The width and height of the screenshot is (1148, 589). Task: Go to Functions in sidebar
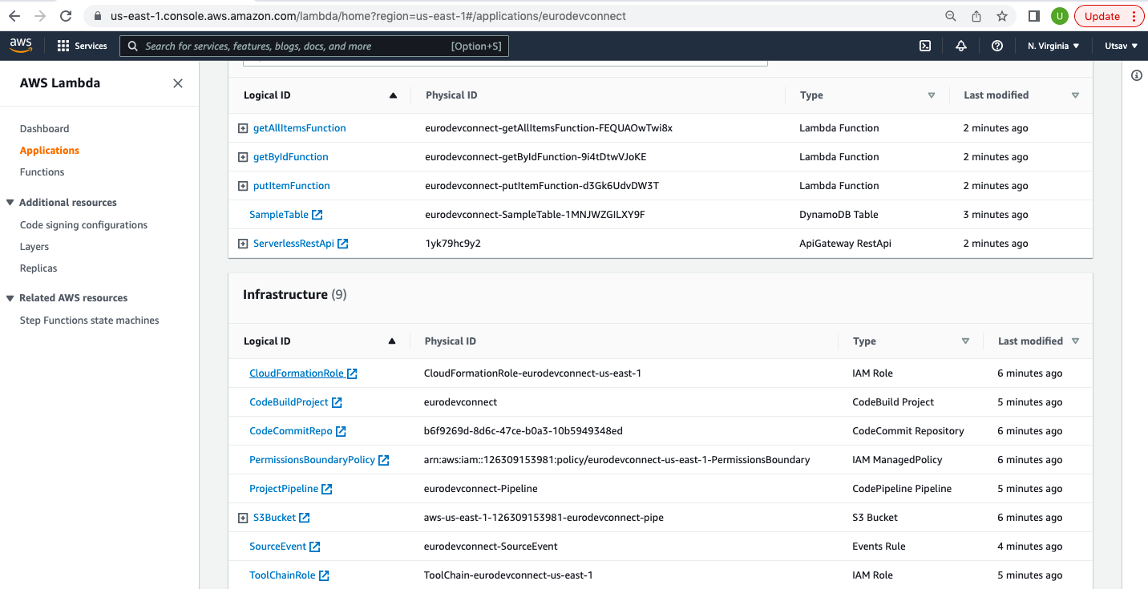[42, 171]
